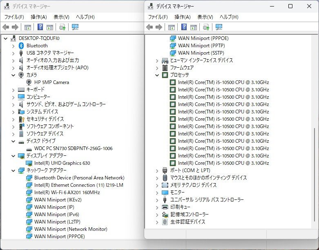Click show/hide console tree icon, left window
The width and height of the screenshot is (319, 250).
point(28,27)
